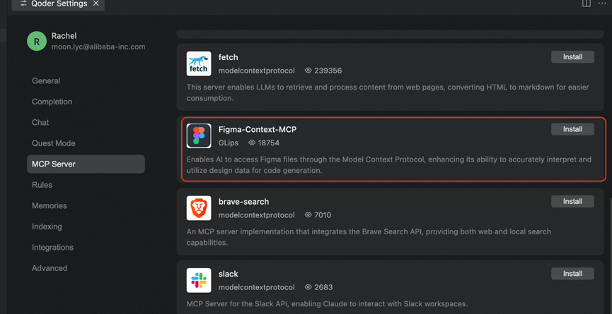612x314 pixels.
Task: Click the split editor layout icon
Action: coord(587,4)
